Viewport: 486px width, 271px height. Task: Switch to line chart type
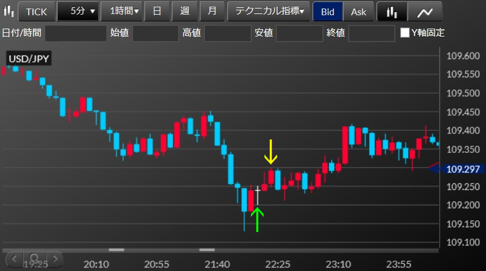(425, 12)
